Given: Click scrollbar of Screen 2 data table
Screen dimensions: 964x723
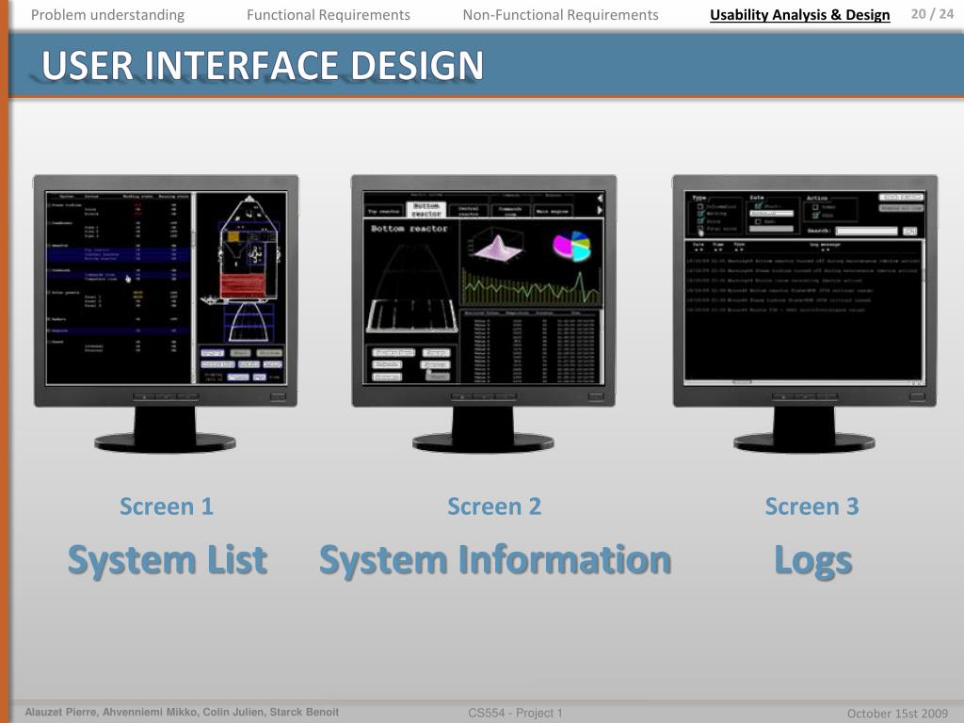Looking at the screenshot, I should [600, 347].
